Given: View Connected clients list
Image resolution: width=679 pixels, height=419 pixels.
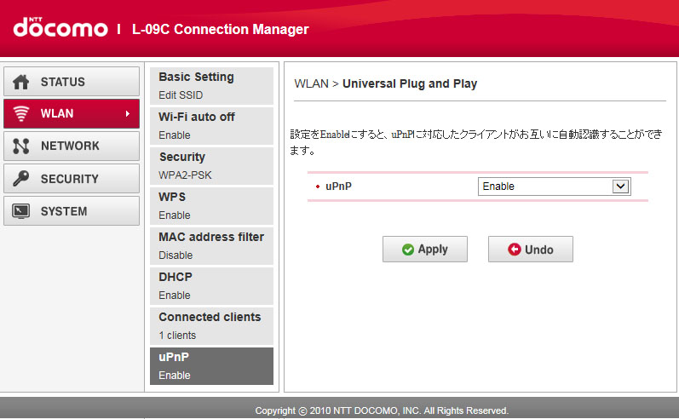Looking at the screenshot, I should [211, 325].
